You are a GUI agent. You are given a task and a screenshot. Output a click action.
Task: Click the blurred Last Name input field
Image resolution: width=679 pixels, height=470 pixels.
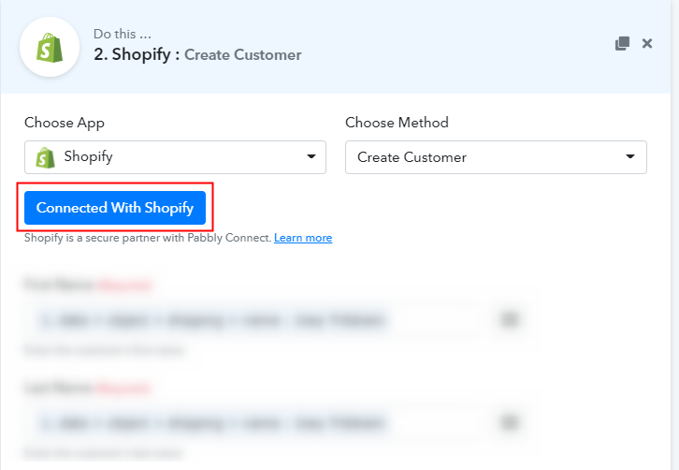pyautogui.click(x=257, y=422)
